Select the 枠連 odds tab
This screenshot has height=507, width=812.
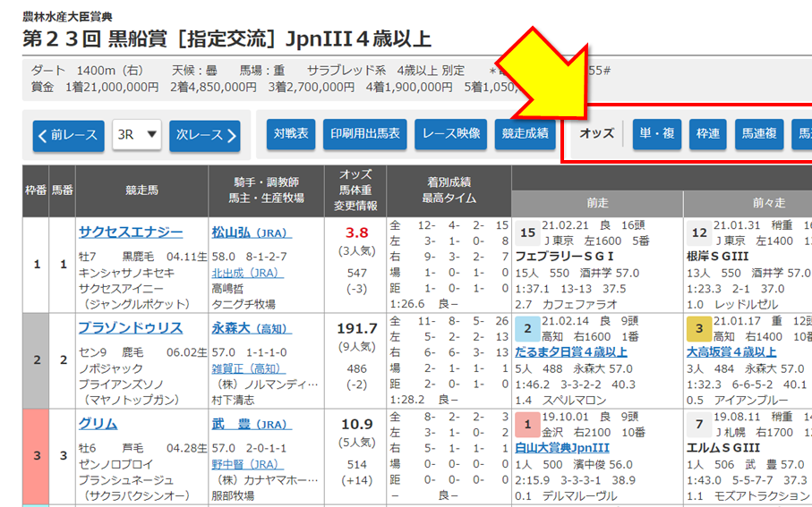point(707,133)
